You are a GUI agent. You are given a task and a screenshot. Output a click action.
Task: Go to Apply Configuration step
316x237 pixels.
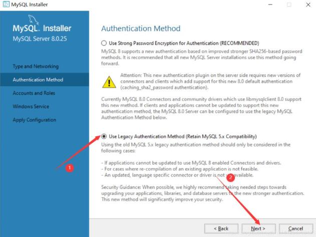click(x=35, y=120)
